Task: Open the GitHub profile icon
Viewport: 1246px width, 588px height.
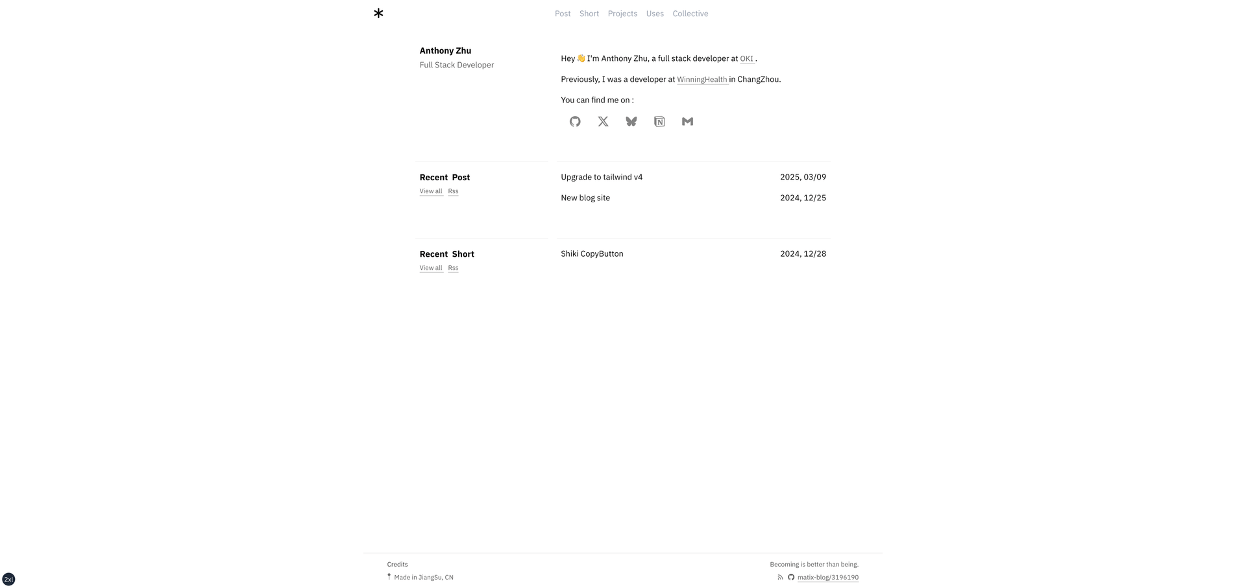Action: 575,121
